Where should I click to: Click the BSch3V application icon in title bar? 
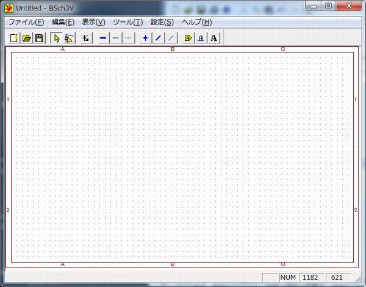pyautogui.click(x=9, y=8)
